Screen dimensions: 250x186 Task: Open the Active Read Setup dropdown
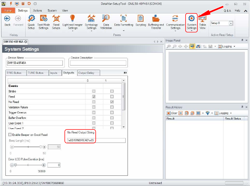(x=231, y=23)
